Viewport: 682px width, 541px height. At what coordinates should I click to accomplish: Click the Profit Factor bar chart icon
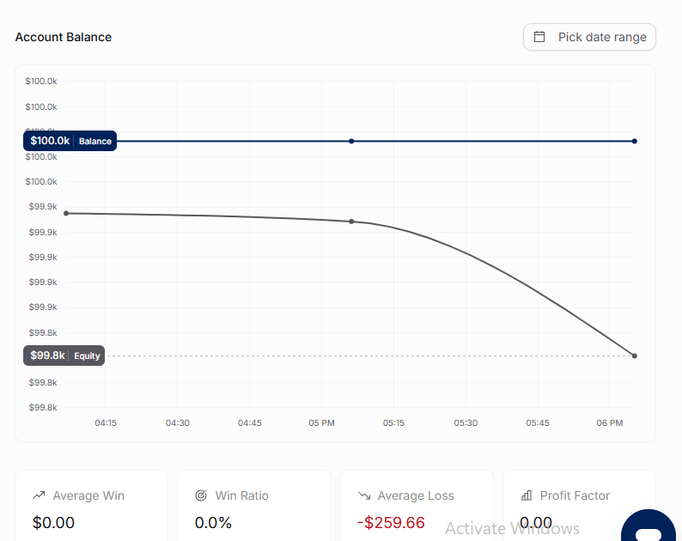point(527,495)
